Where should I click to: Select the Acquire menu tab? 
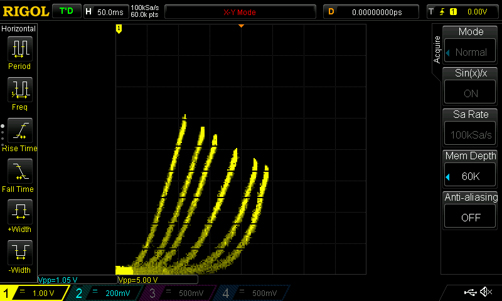[437, 50]
